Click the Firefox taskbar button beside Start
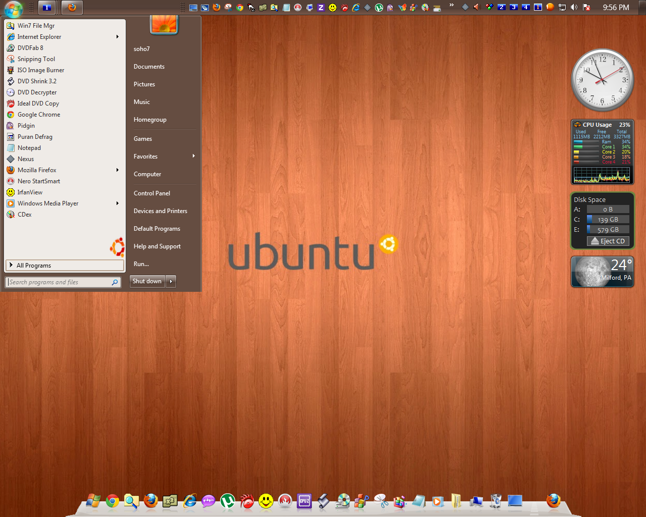The image size is (646, 517). [72, 8]
